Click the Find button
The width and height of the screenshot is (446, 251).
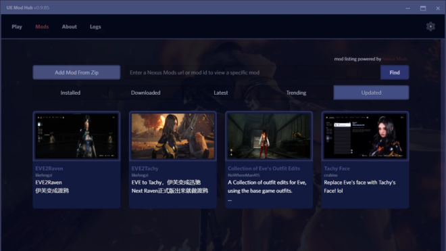point(395,72)
